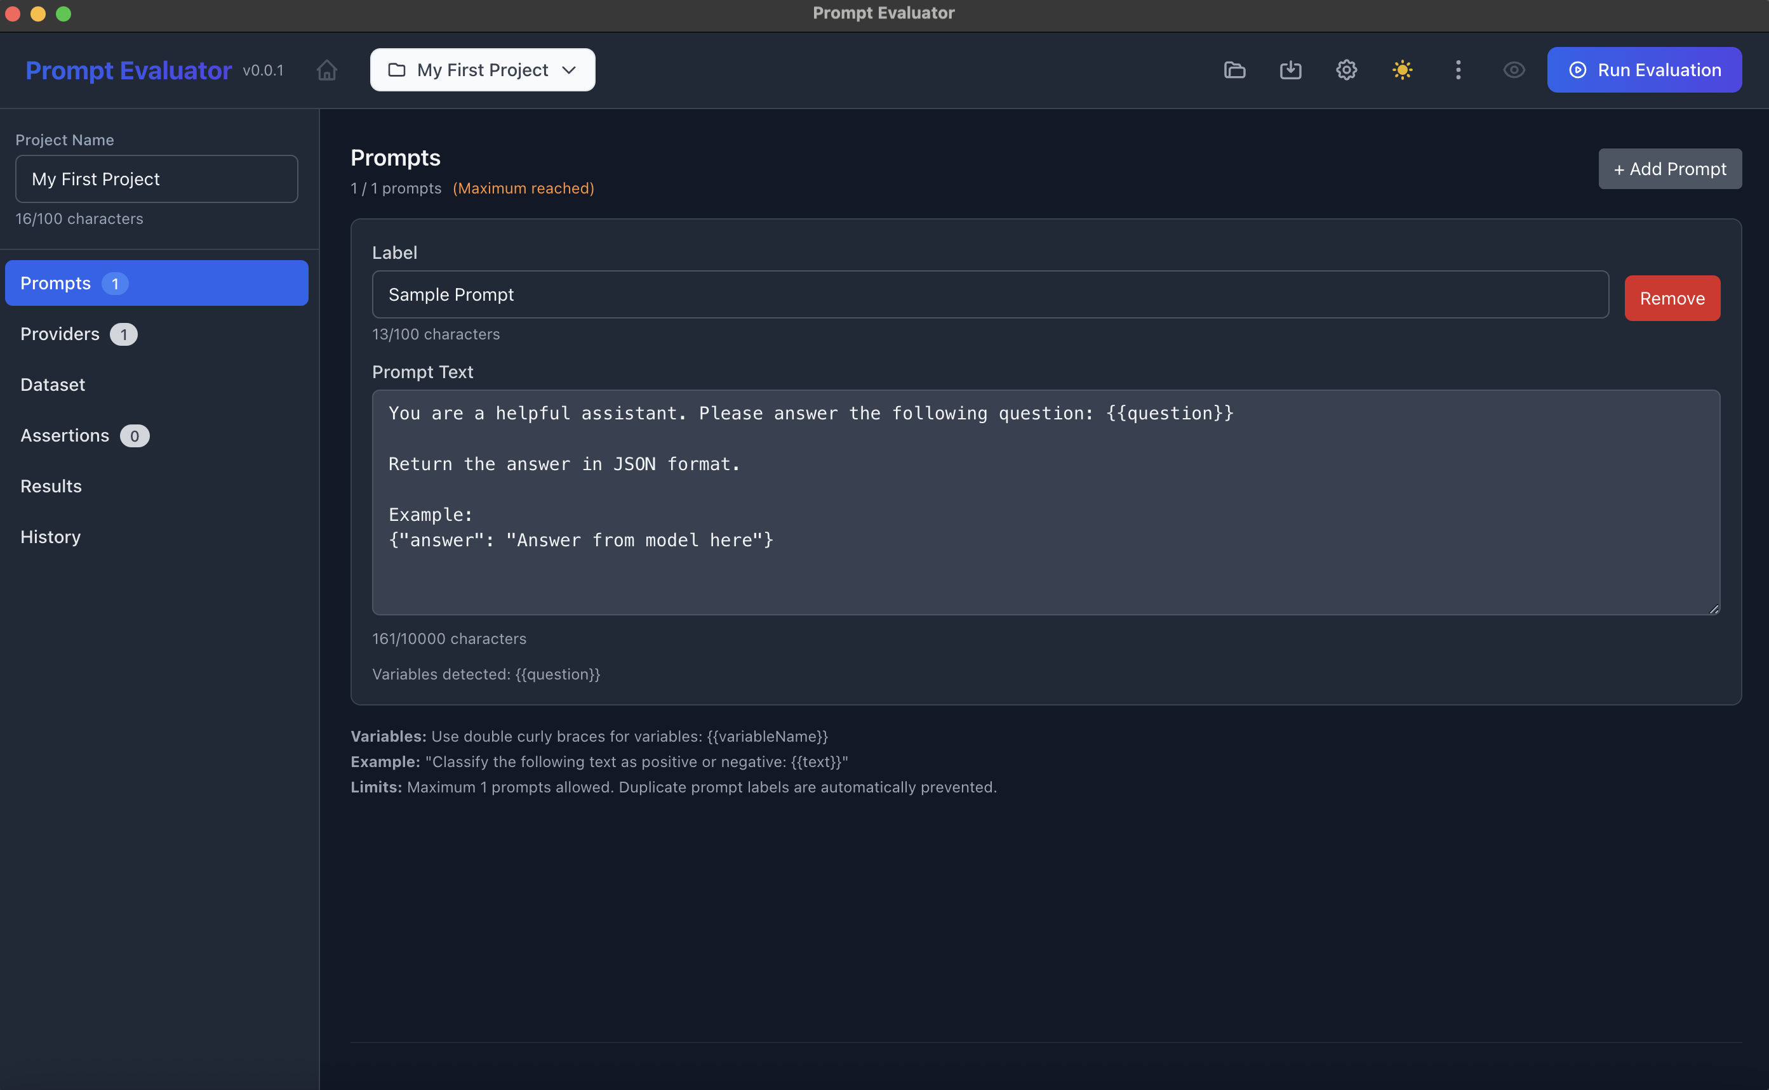The image size is (1769, 1090).
Task: Open settings via the gear icon
Action: 1345,70
